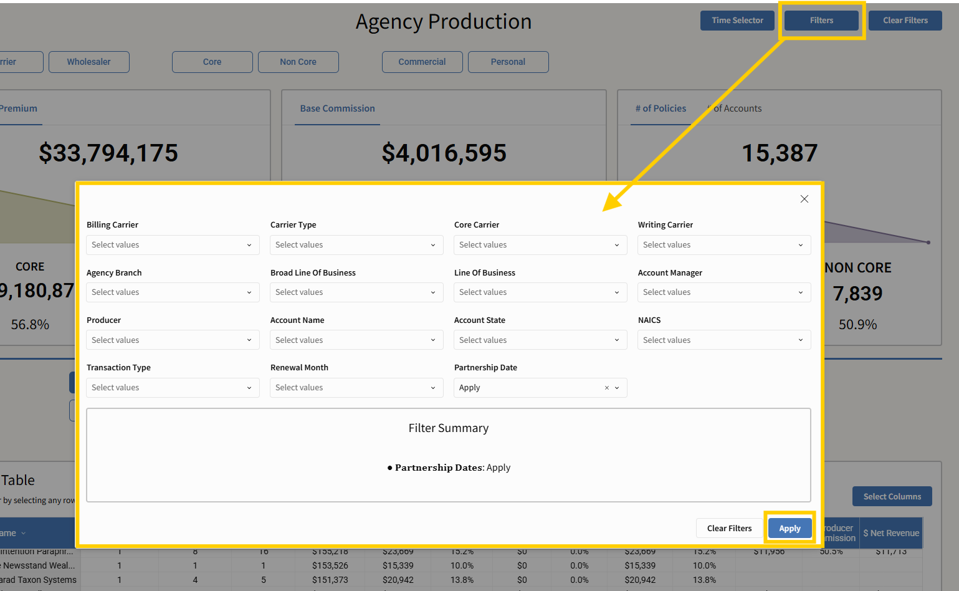Open the Agency Branch dropdown
The height and width of the screenshot is (591, 959).
pyautogui.click(x=173, y=292)
